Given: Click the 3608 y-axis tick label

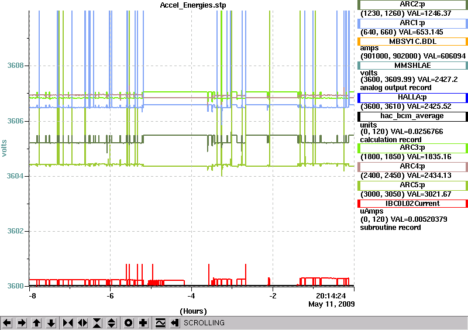Looking at the screenshot, I should click(x=15, y=66).
